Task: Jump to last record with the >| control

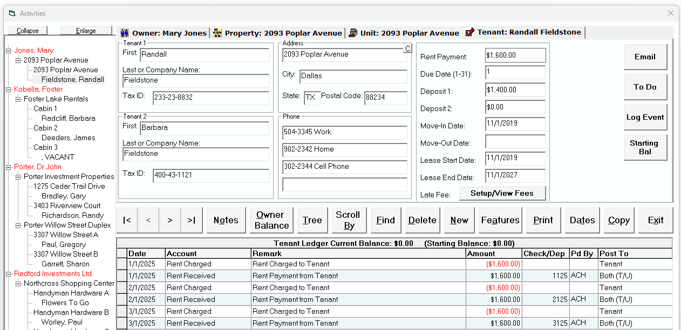Action: [x=191, y=220]
